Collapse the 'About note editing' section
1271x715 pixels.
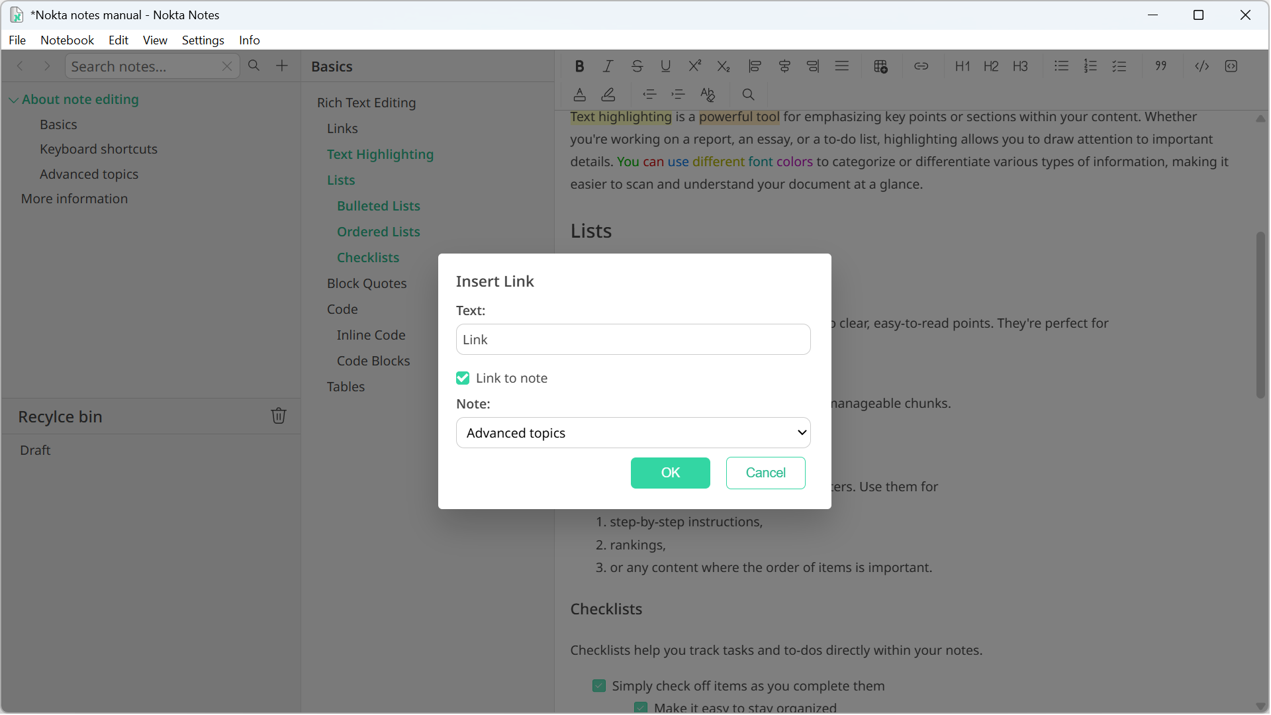pos(13,99)
